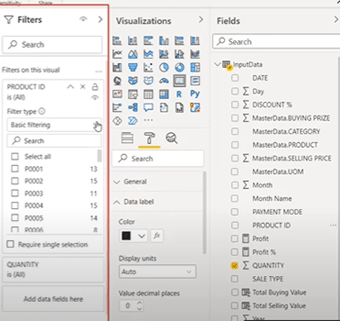Open the Analytics magnifier tab
This screenshot has width=340, height=321.
click(x=171, y=138)
